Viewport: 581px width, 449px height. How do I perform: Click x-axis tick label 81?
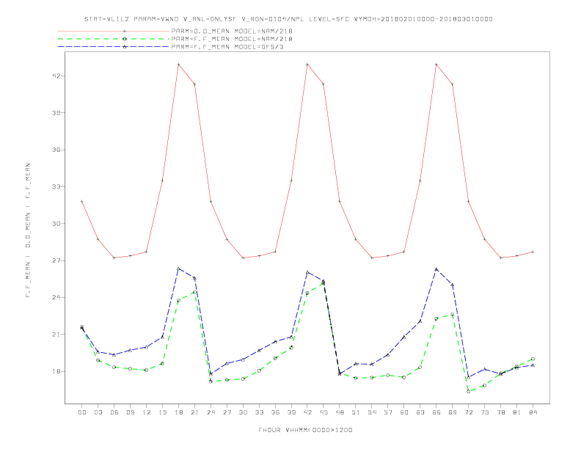[517, 412]
